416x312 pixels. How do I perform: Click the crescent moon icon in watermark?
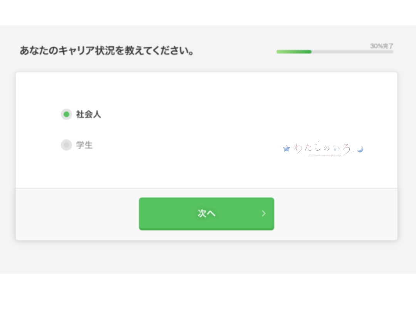pyautogui.click(x=360, y=149)
